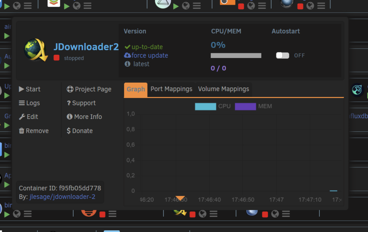Edit the JDownloader2 container
Screen dimensions: 368x232
coord(28,117)
